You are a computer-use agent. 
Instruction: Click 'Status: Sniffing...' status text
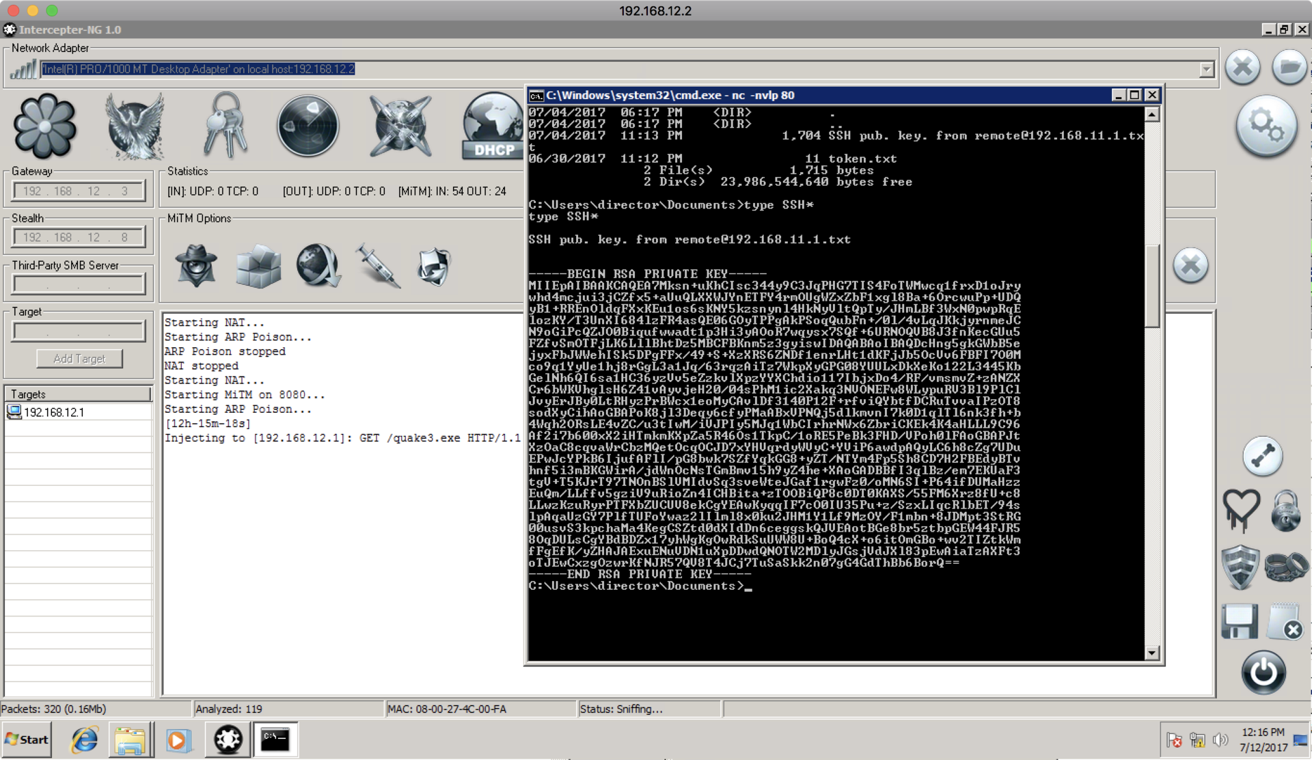(x=620, y=709)
